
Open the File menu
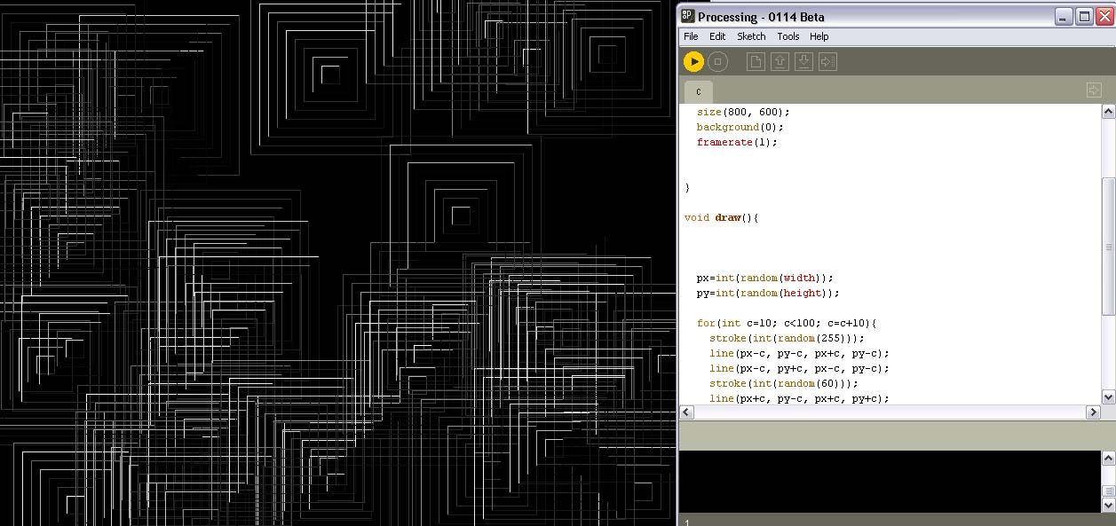coord(691,36)
